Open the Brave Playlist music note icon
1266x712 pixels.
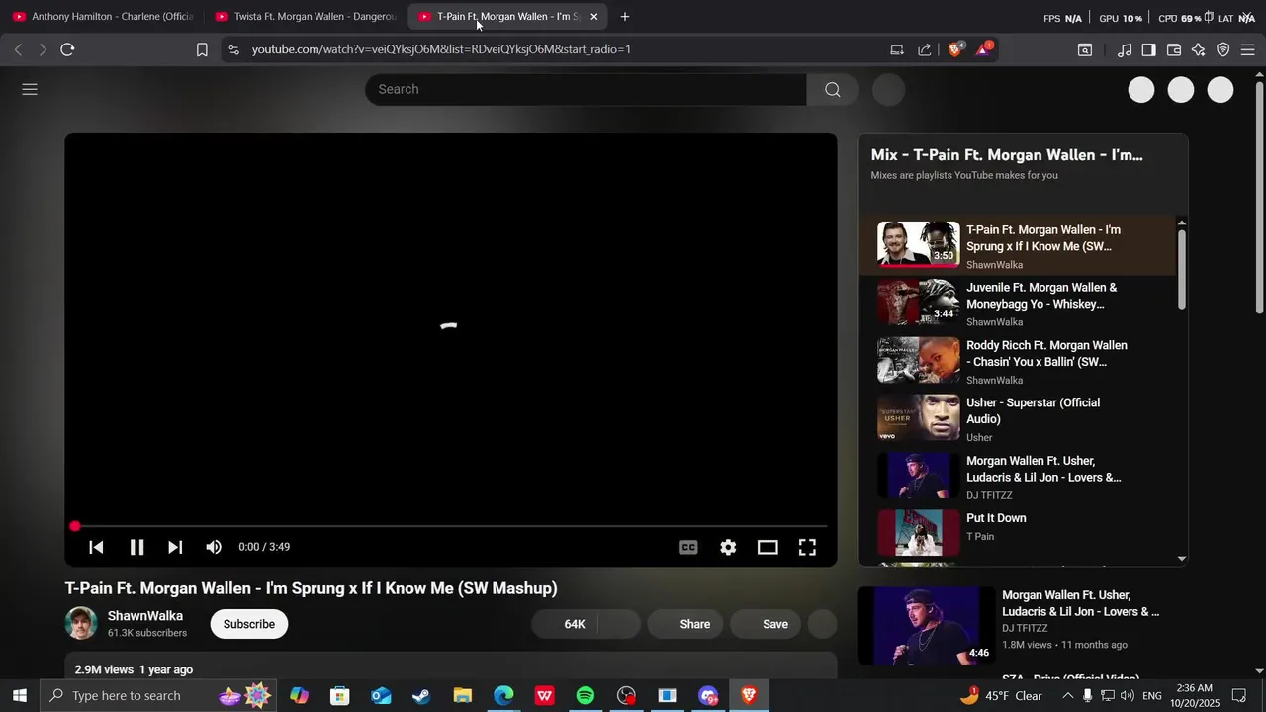[1125, 49]
